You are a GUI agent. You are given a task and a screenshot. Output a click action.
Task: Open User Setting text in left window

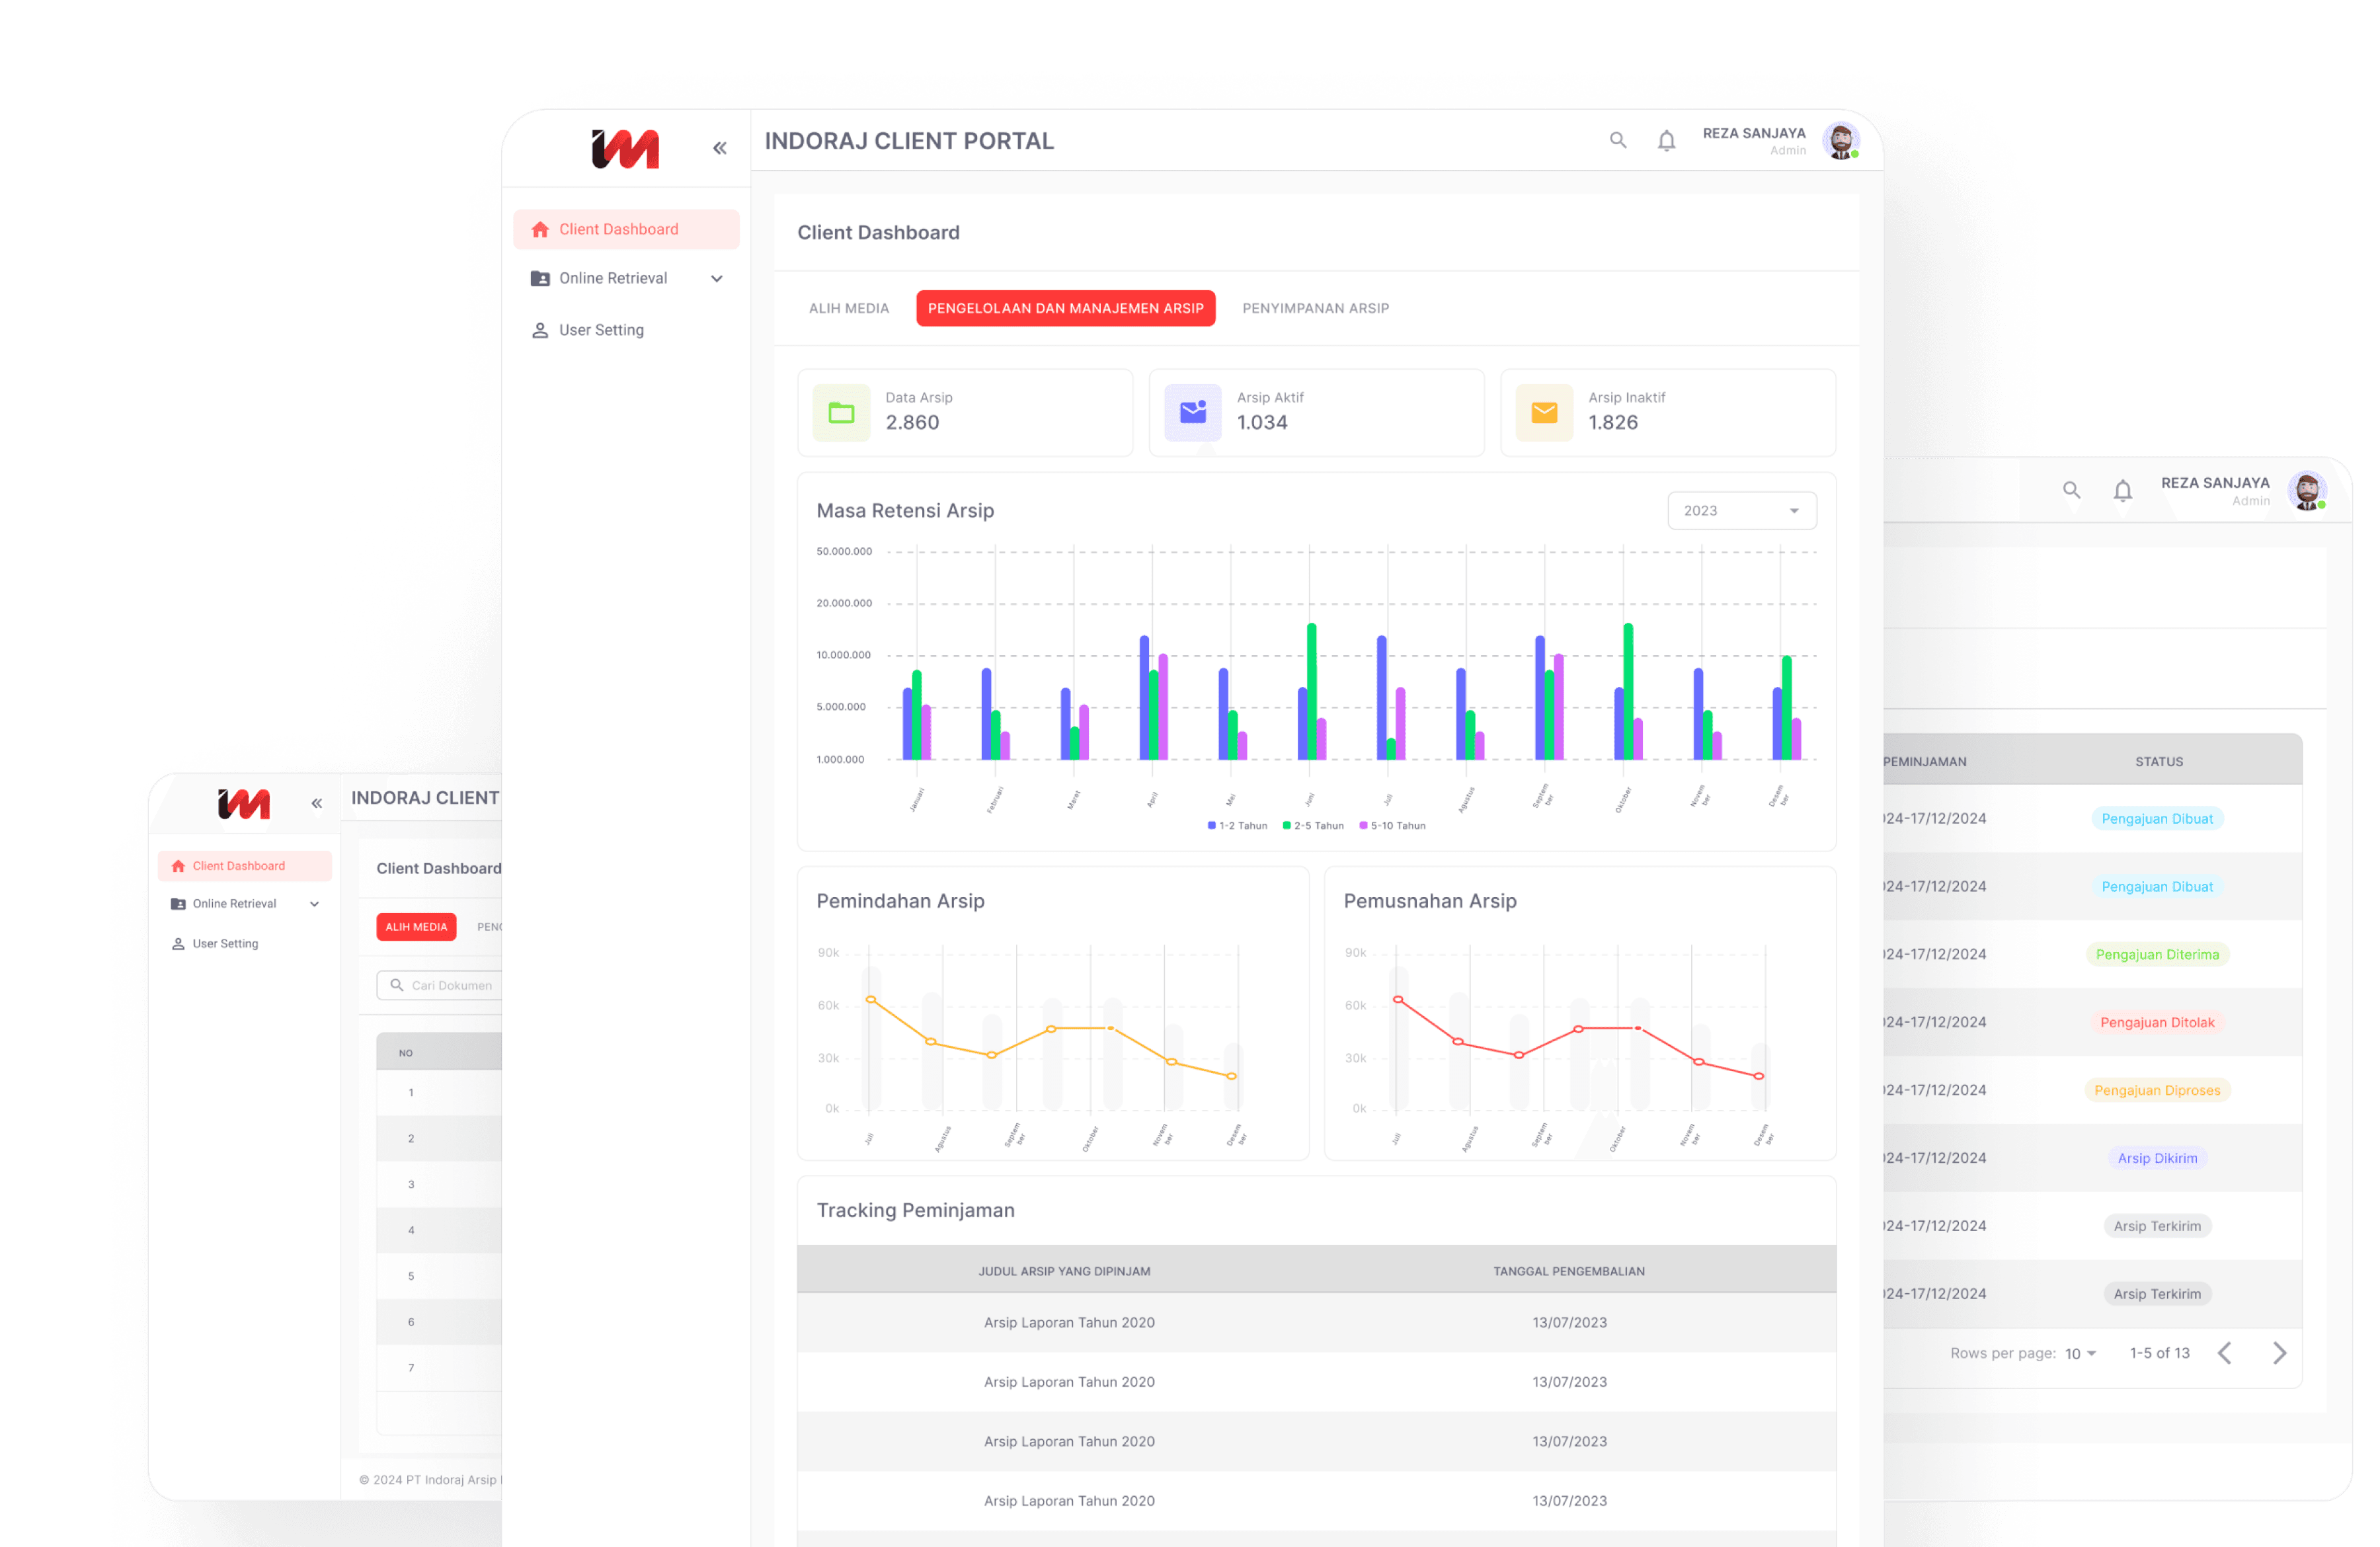(225, 944)
